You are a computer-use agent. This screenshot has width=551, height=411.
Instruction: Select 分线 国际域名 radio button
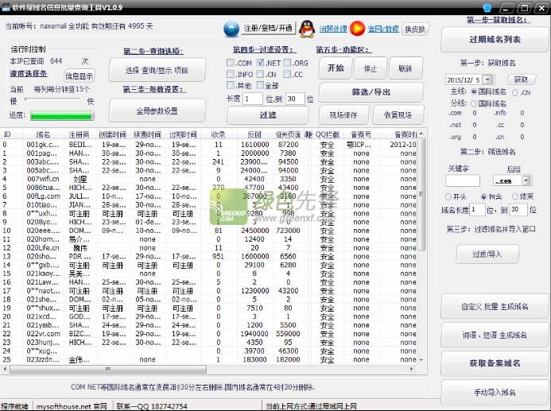click(x=474, y=103)
